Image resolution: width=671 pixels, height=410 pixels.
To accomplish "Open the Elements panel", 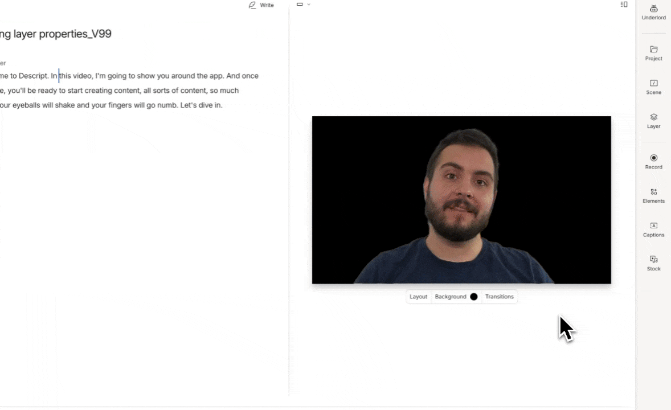I will [x=653, y=195].
